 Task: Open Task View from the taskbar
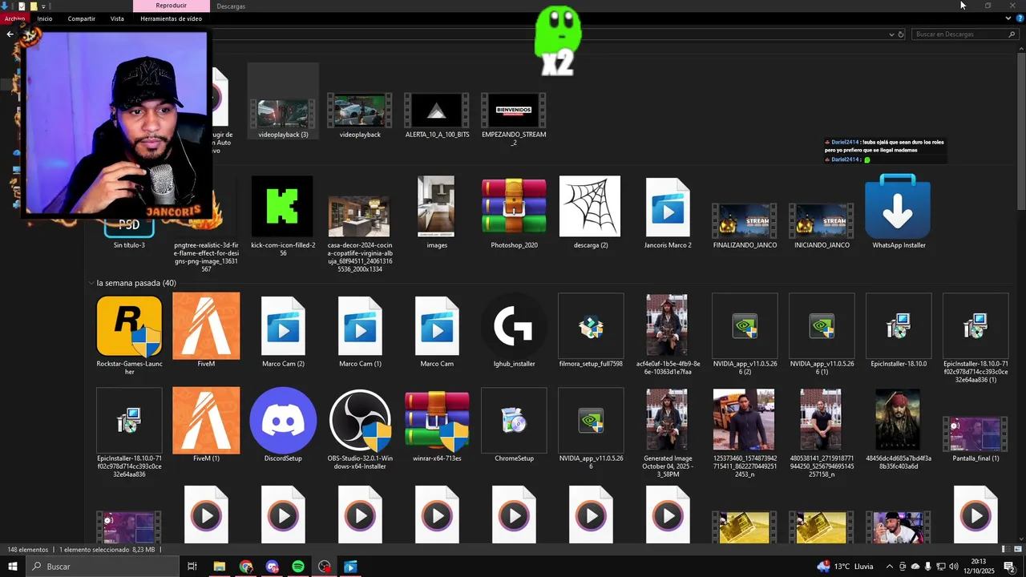[x=192, y=567]
